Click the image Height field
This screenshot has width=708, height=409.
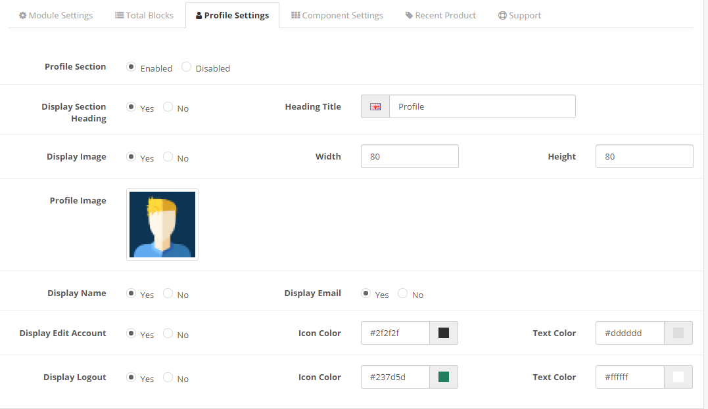click(x=644, y=156)
